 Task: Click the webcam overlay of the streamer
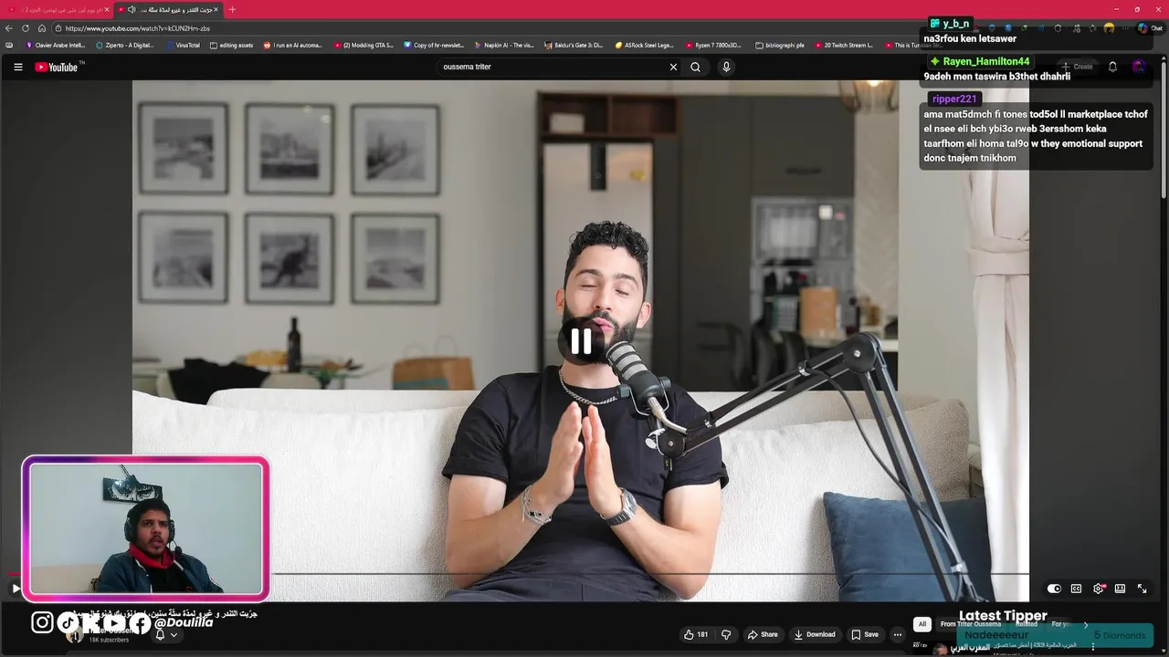pyautogui.click(x=146, y=529)
